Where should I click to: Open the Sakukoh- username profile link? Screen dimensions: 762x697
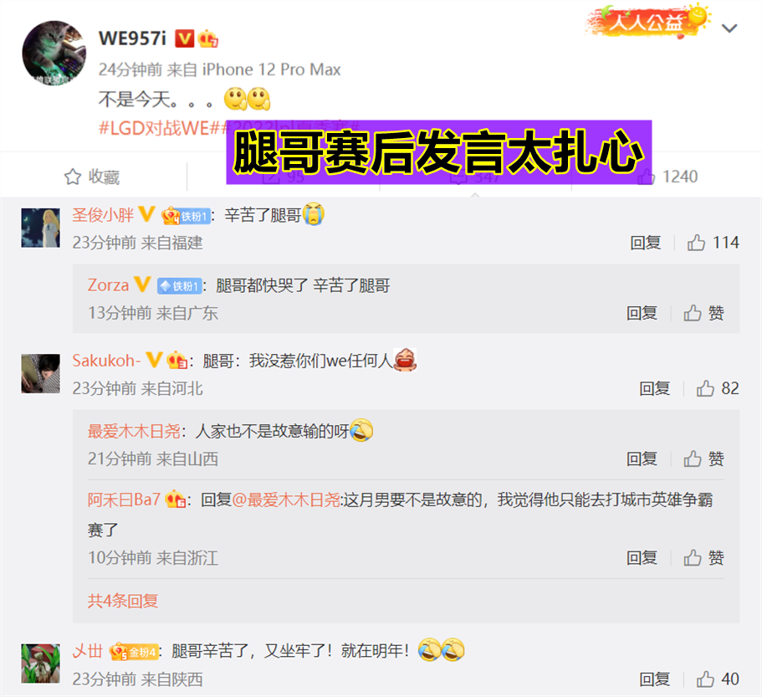(106, 361)
